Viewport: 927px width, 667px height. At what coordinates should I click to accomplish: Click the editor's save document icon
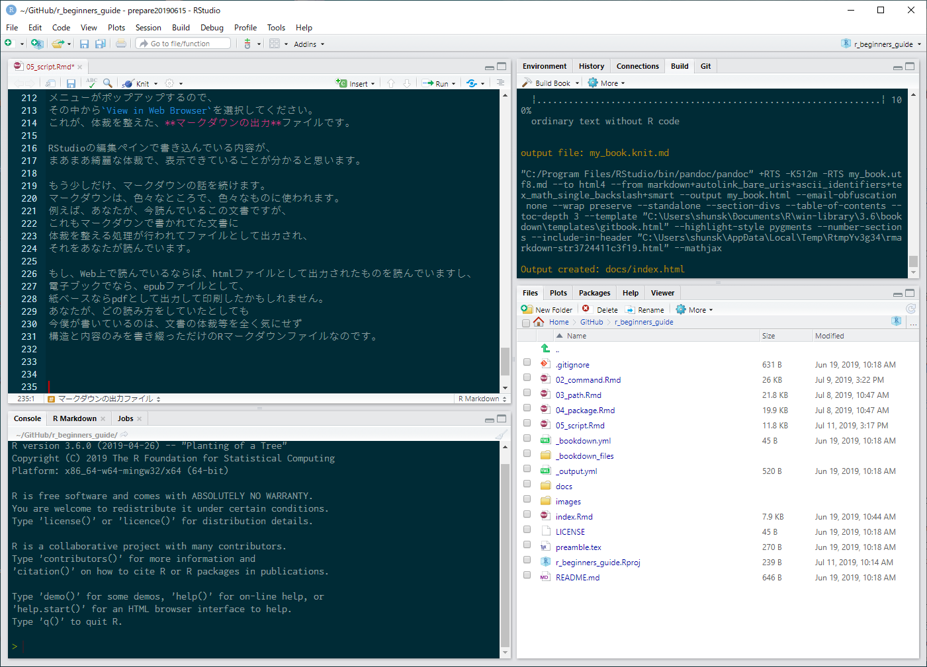tap(71, 83)
